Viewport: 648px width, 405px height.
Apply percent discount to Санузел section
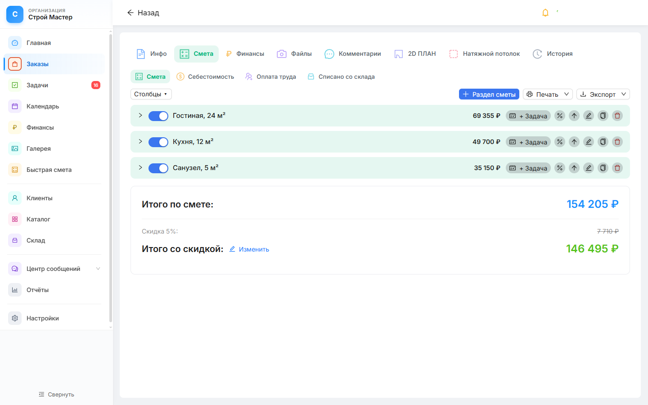560,168
